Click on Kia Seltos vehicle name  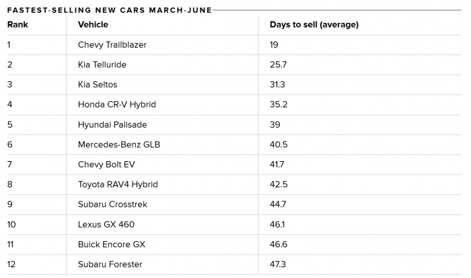point(98,85)
